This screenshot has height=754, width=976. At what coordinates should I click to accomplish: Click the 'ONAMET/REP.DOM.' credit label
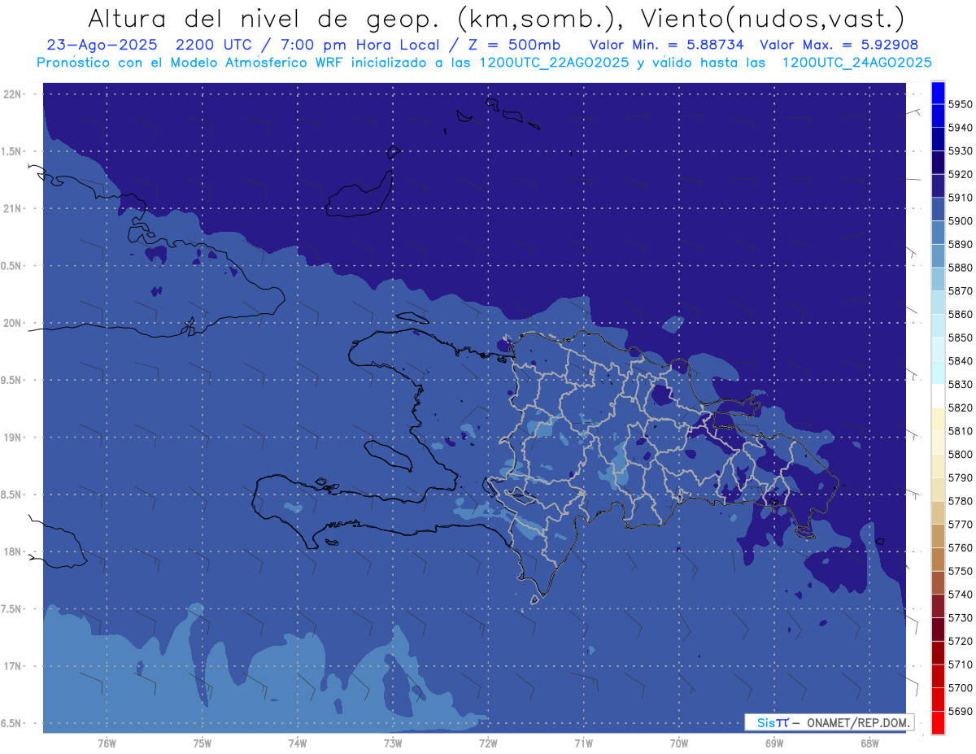[x=859, y=722]
